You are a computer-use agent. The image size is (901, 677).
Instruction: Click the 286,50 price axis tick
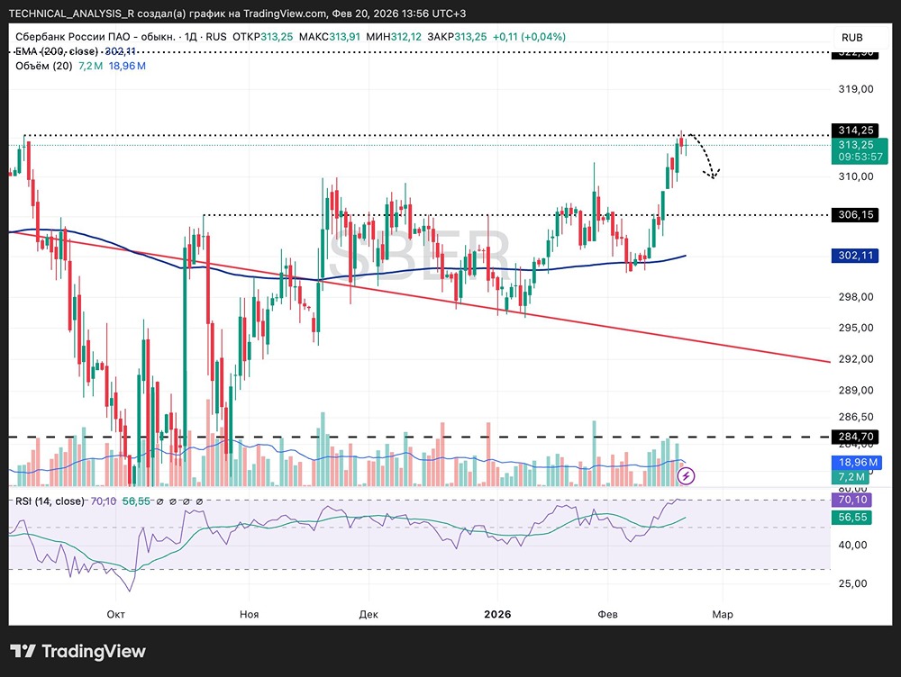pyautogui.click(x=856, y=417)
